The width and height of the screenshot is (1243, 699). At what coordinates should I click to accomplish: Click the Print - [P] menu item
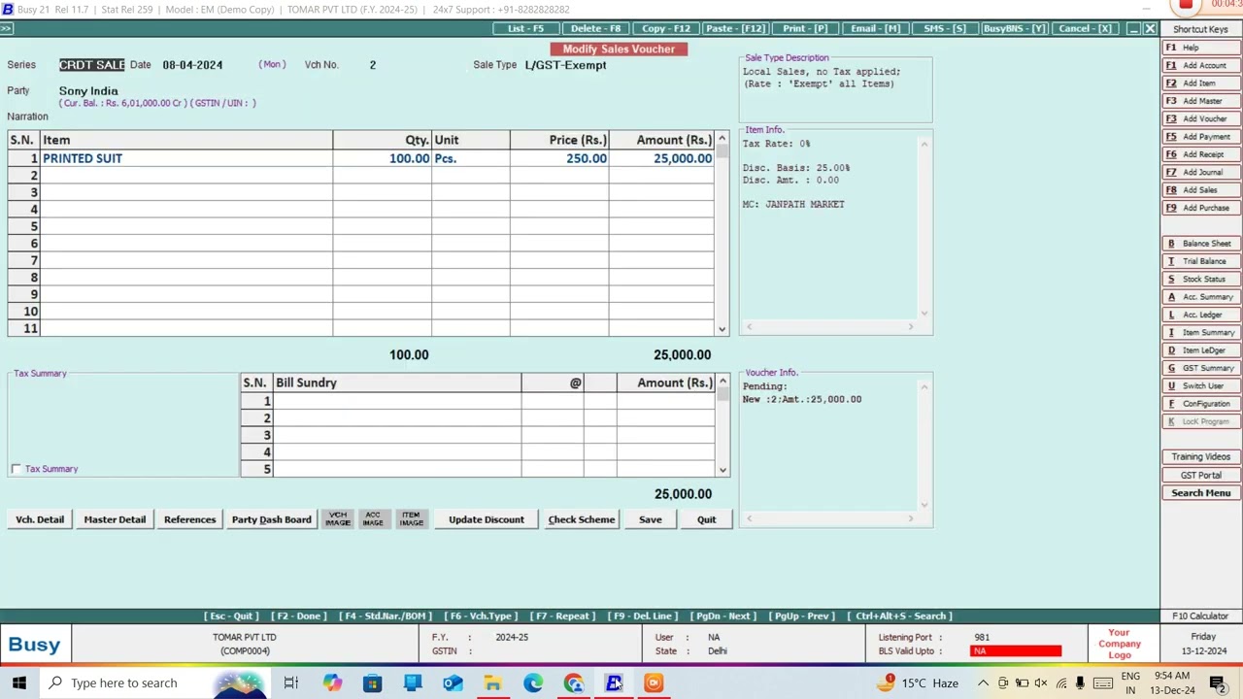coord(805,29)
